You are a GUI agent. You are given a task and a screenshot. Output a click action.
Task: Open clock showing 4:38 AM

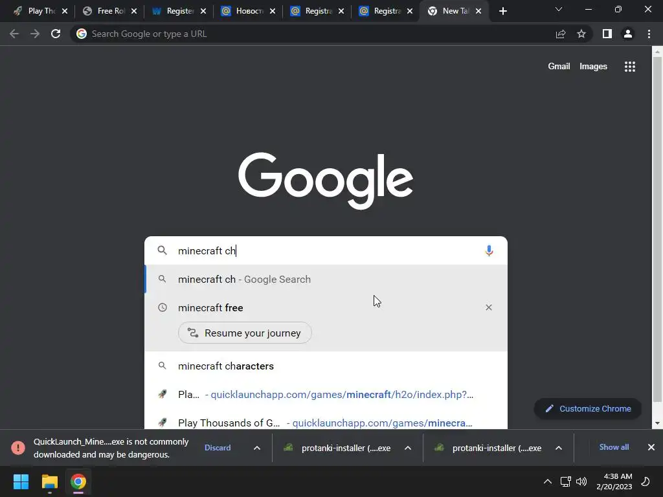click(x=614, y=481)
